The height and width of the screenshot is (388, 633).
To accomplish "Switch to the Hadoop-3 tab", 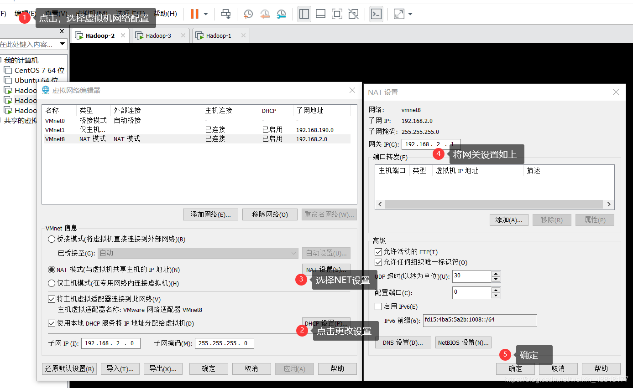I will tap(160, 36).
